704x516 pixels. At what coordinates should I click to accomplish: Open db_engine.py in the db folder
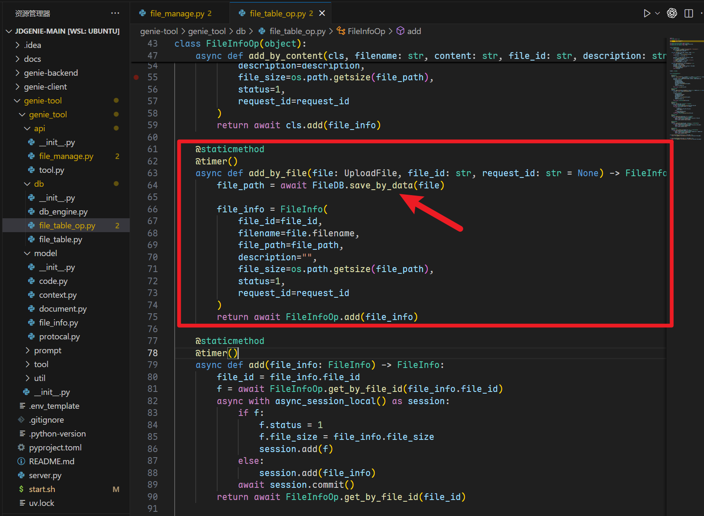click(63, 212)
